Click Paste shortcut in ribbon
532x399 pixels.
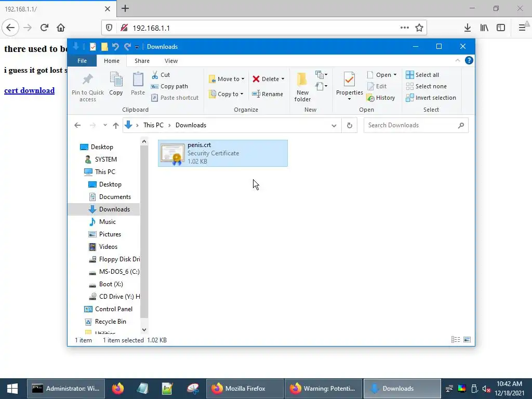pos(175,98)
